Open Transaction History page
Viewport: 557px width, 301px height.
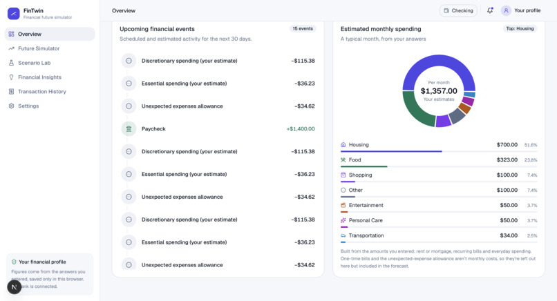50,92
